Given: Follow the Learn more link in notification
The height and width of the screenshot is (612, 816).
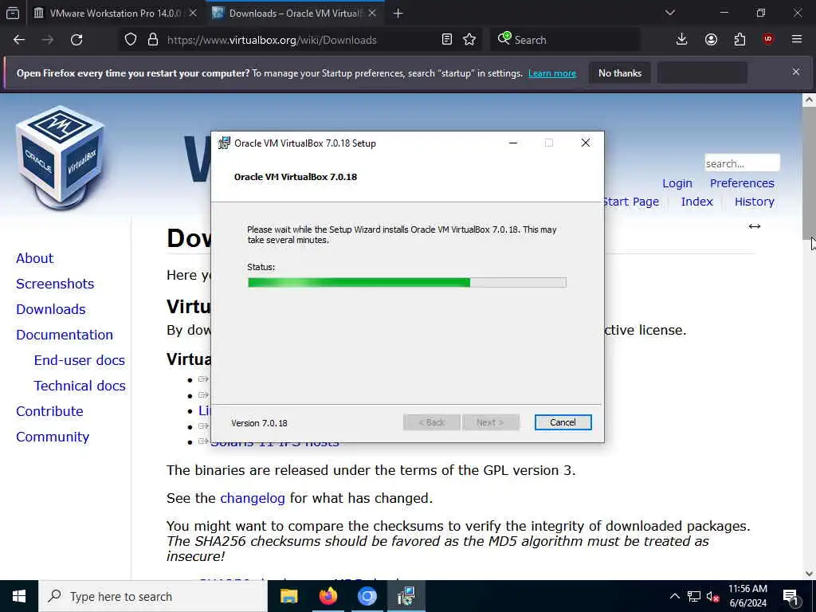Looking at the screenshot, I should [x=552, y=73].
